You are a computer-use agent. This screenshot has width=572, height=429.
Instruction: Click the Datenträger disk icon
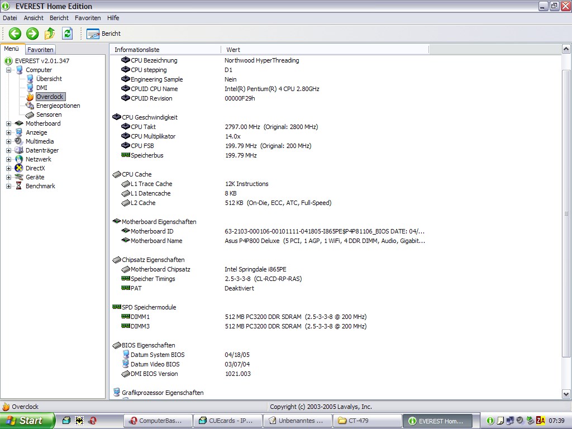(x=19, y=150)
